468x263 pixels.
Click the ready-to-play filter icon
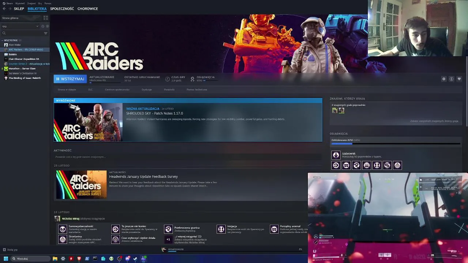(47, 26)
